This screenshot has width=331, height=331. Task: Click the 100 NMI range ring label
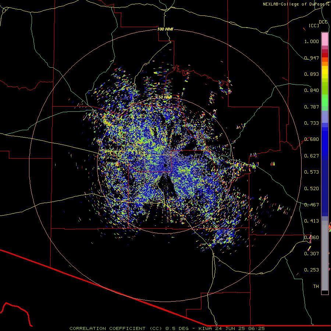point(165,29)
